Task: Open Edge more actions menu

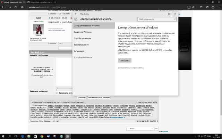Action: [x=219, y=7]
